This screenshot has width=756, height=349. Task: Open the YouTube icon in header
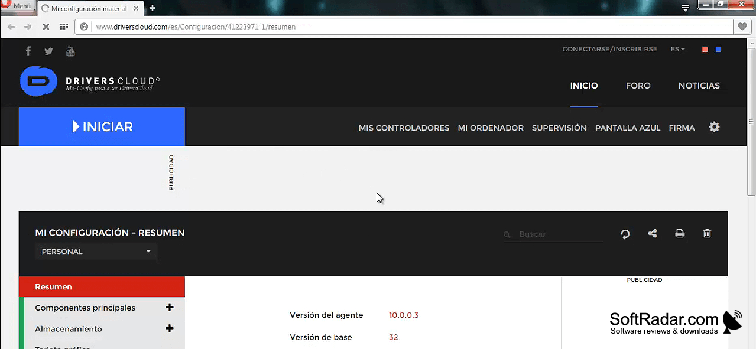(x=70, y=51)
